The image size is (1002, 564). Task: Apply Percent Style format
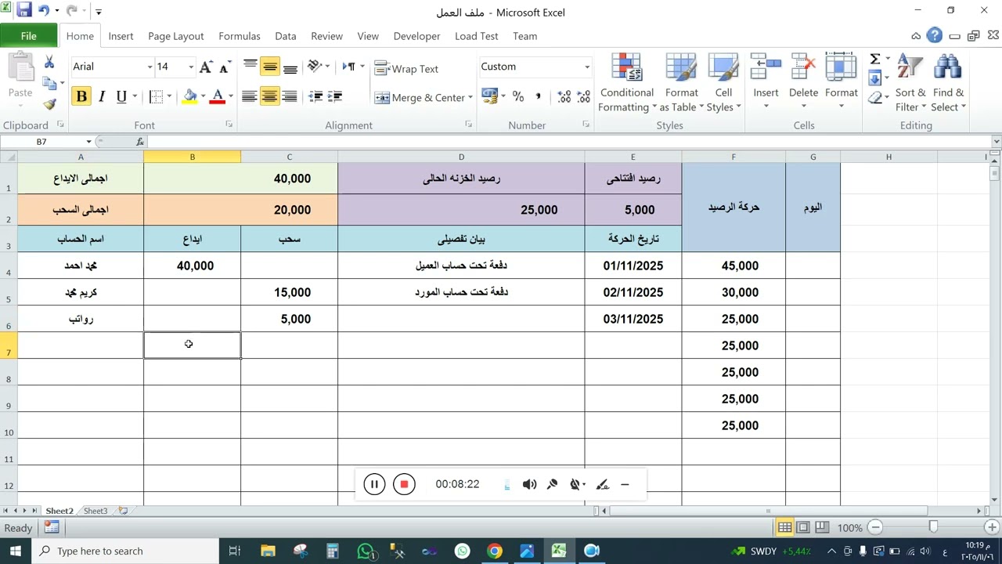point(517,96)
